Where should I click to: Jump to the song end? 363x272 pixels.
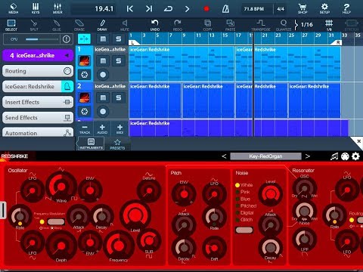pos(149,9)
